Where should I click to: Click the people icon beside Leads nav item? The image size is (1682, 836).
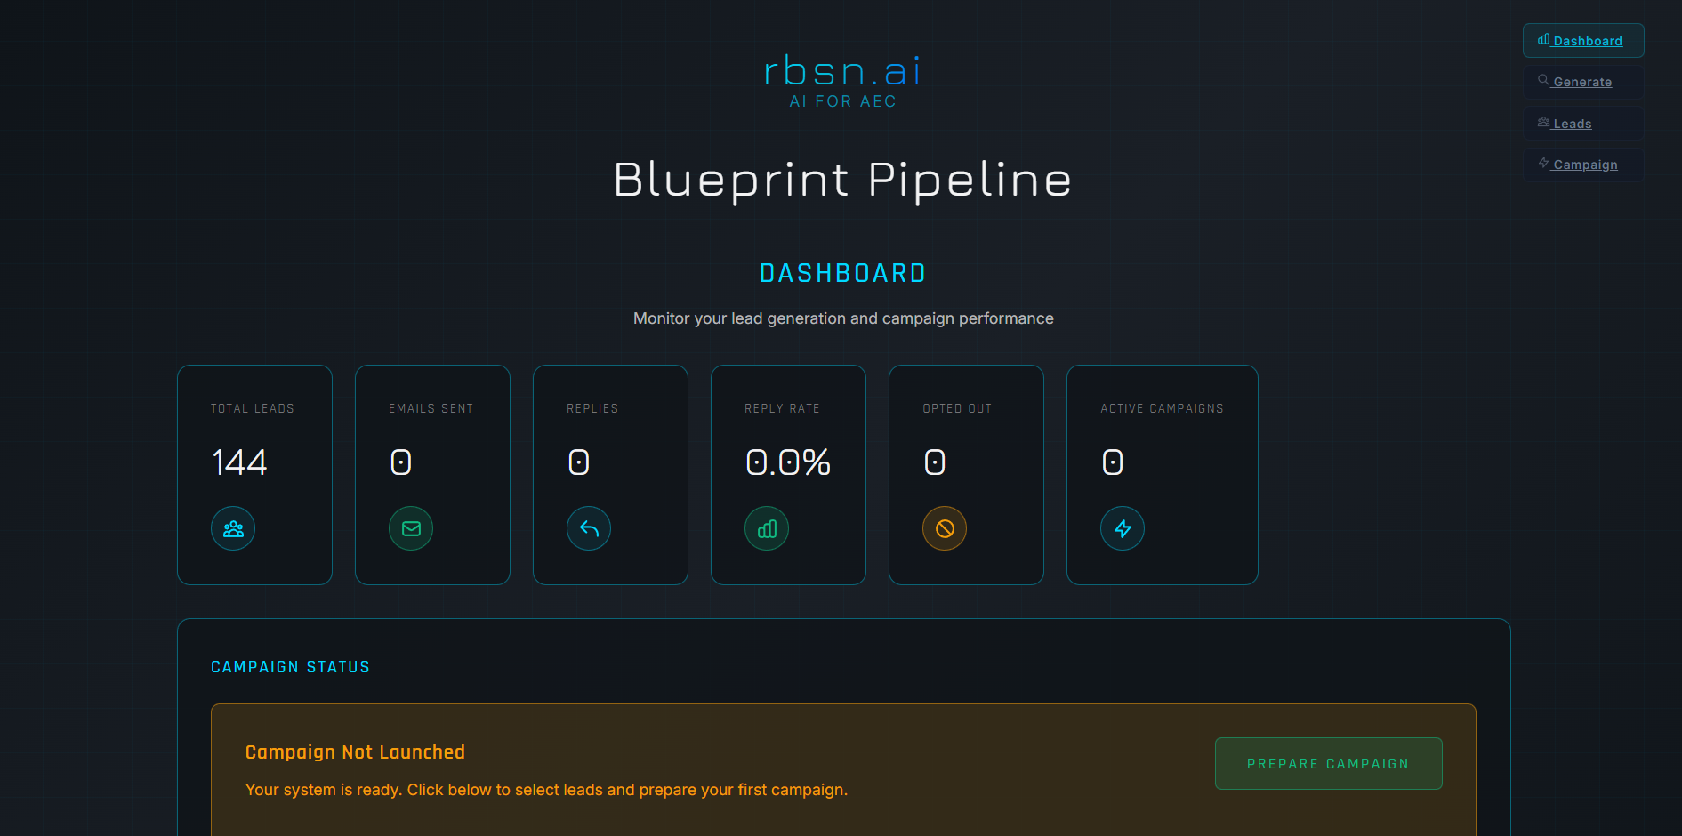point(1543,122)
